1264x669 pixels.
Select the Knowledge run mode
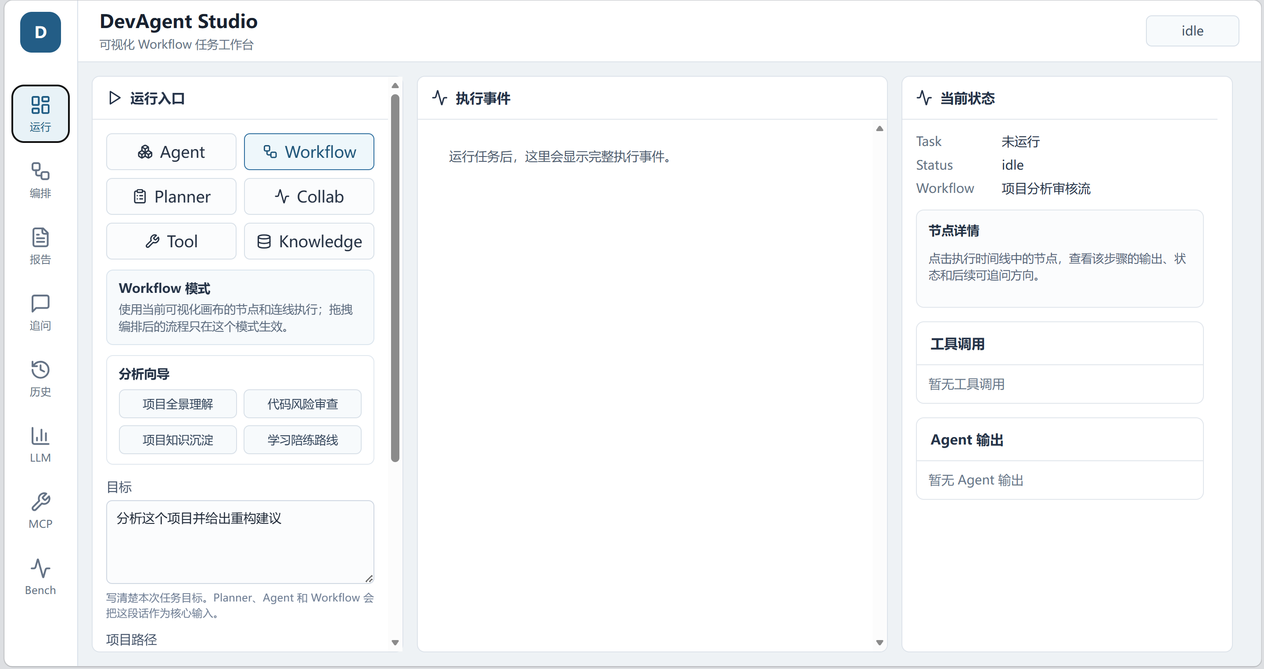(x=309, y=241)
